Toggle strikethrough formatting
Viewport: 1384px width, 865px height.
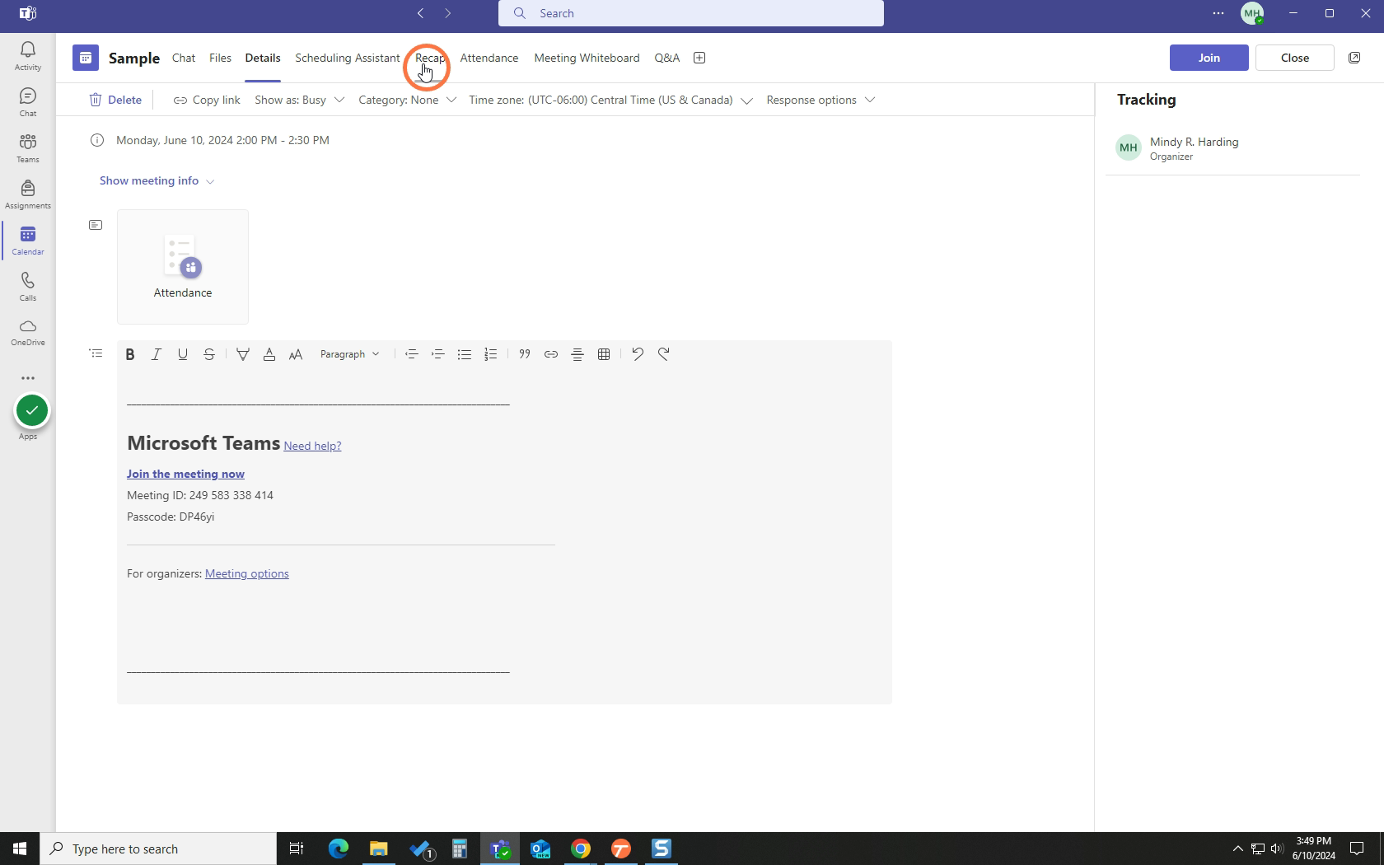point(209,354)
